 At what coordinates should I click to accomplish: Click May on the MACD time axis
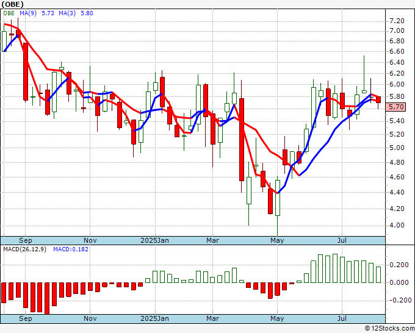277,318
